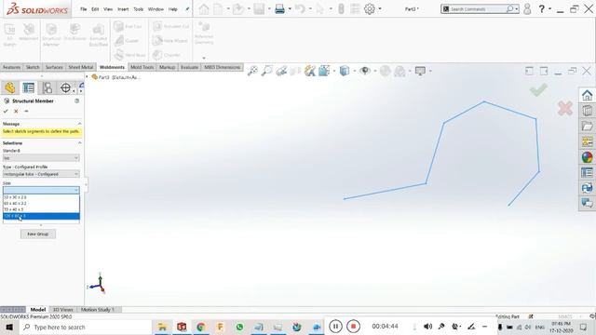596x335 pixels.
Task: Switch to the Sketch tab
Action: click(x=33, y=67)
